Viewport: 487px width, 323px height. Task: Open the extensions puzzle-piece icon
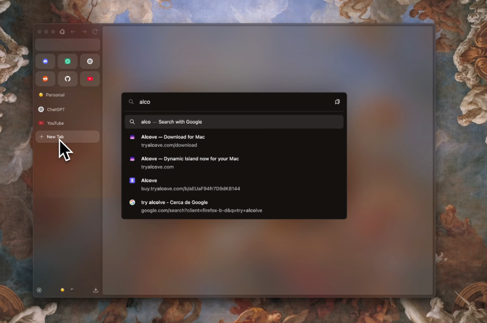click(x=62, y=32)
